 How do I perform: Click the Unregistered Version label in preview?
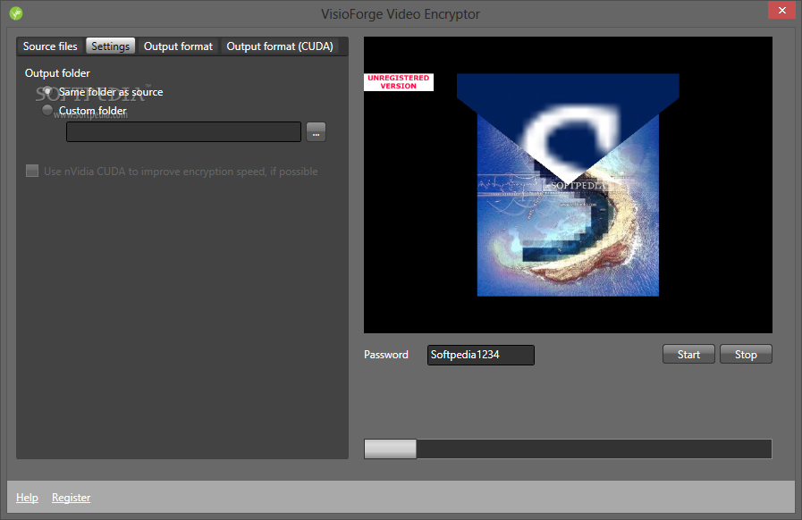[x=399, y=82]
